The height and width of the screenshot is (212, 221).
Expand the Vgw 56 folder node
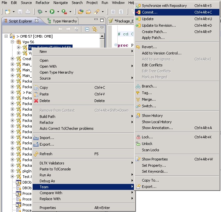coord(13,42)
